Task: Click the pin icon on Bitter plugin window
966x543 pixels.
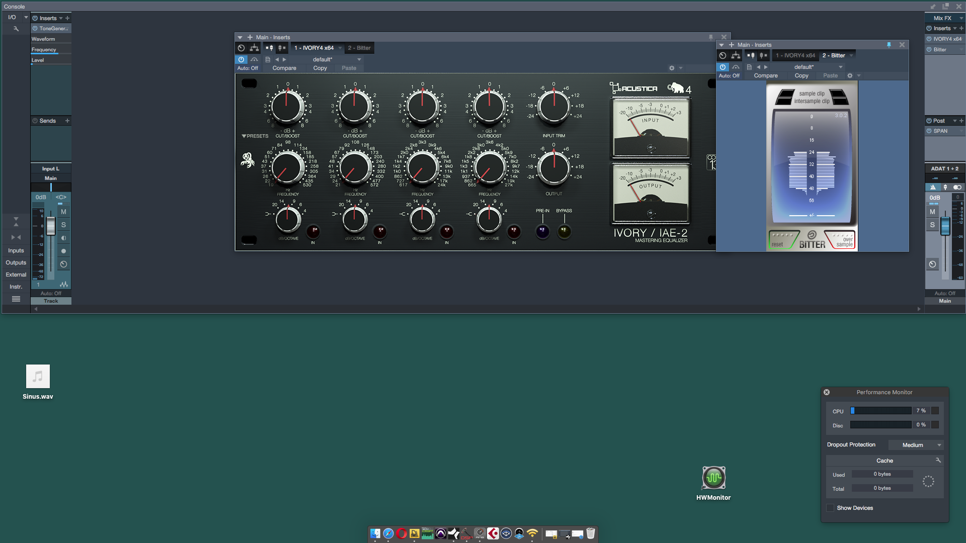Action: [889, 45]
